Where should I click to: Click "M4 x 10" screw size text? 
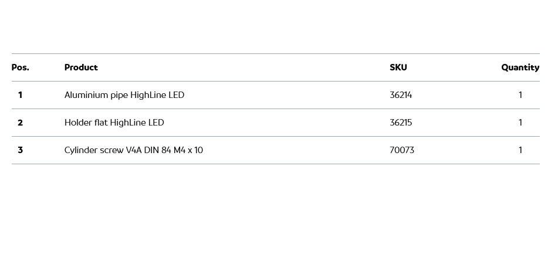188,150
